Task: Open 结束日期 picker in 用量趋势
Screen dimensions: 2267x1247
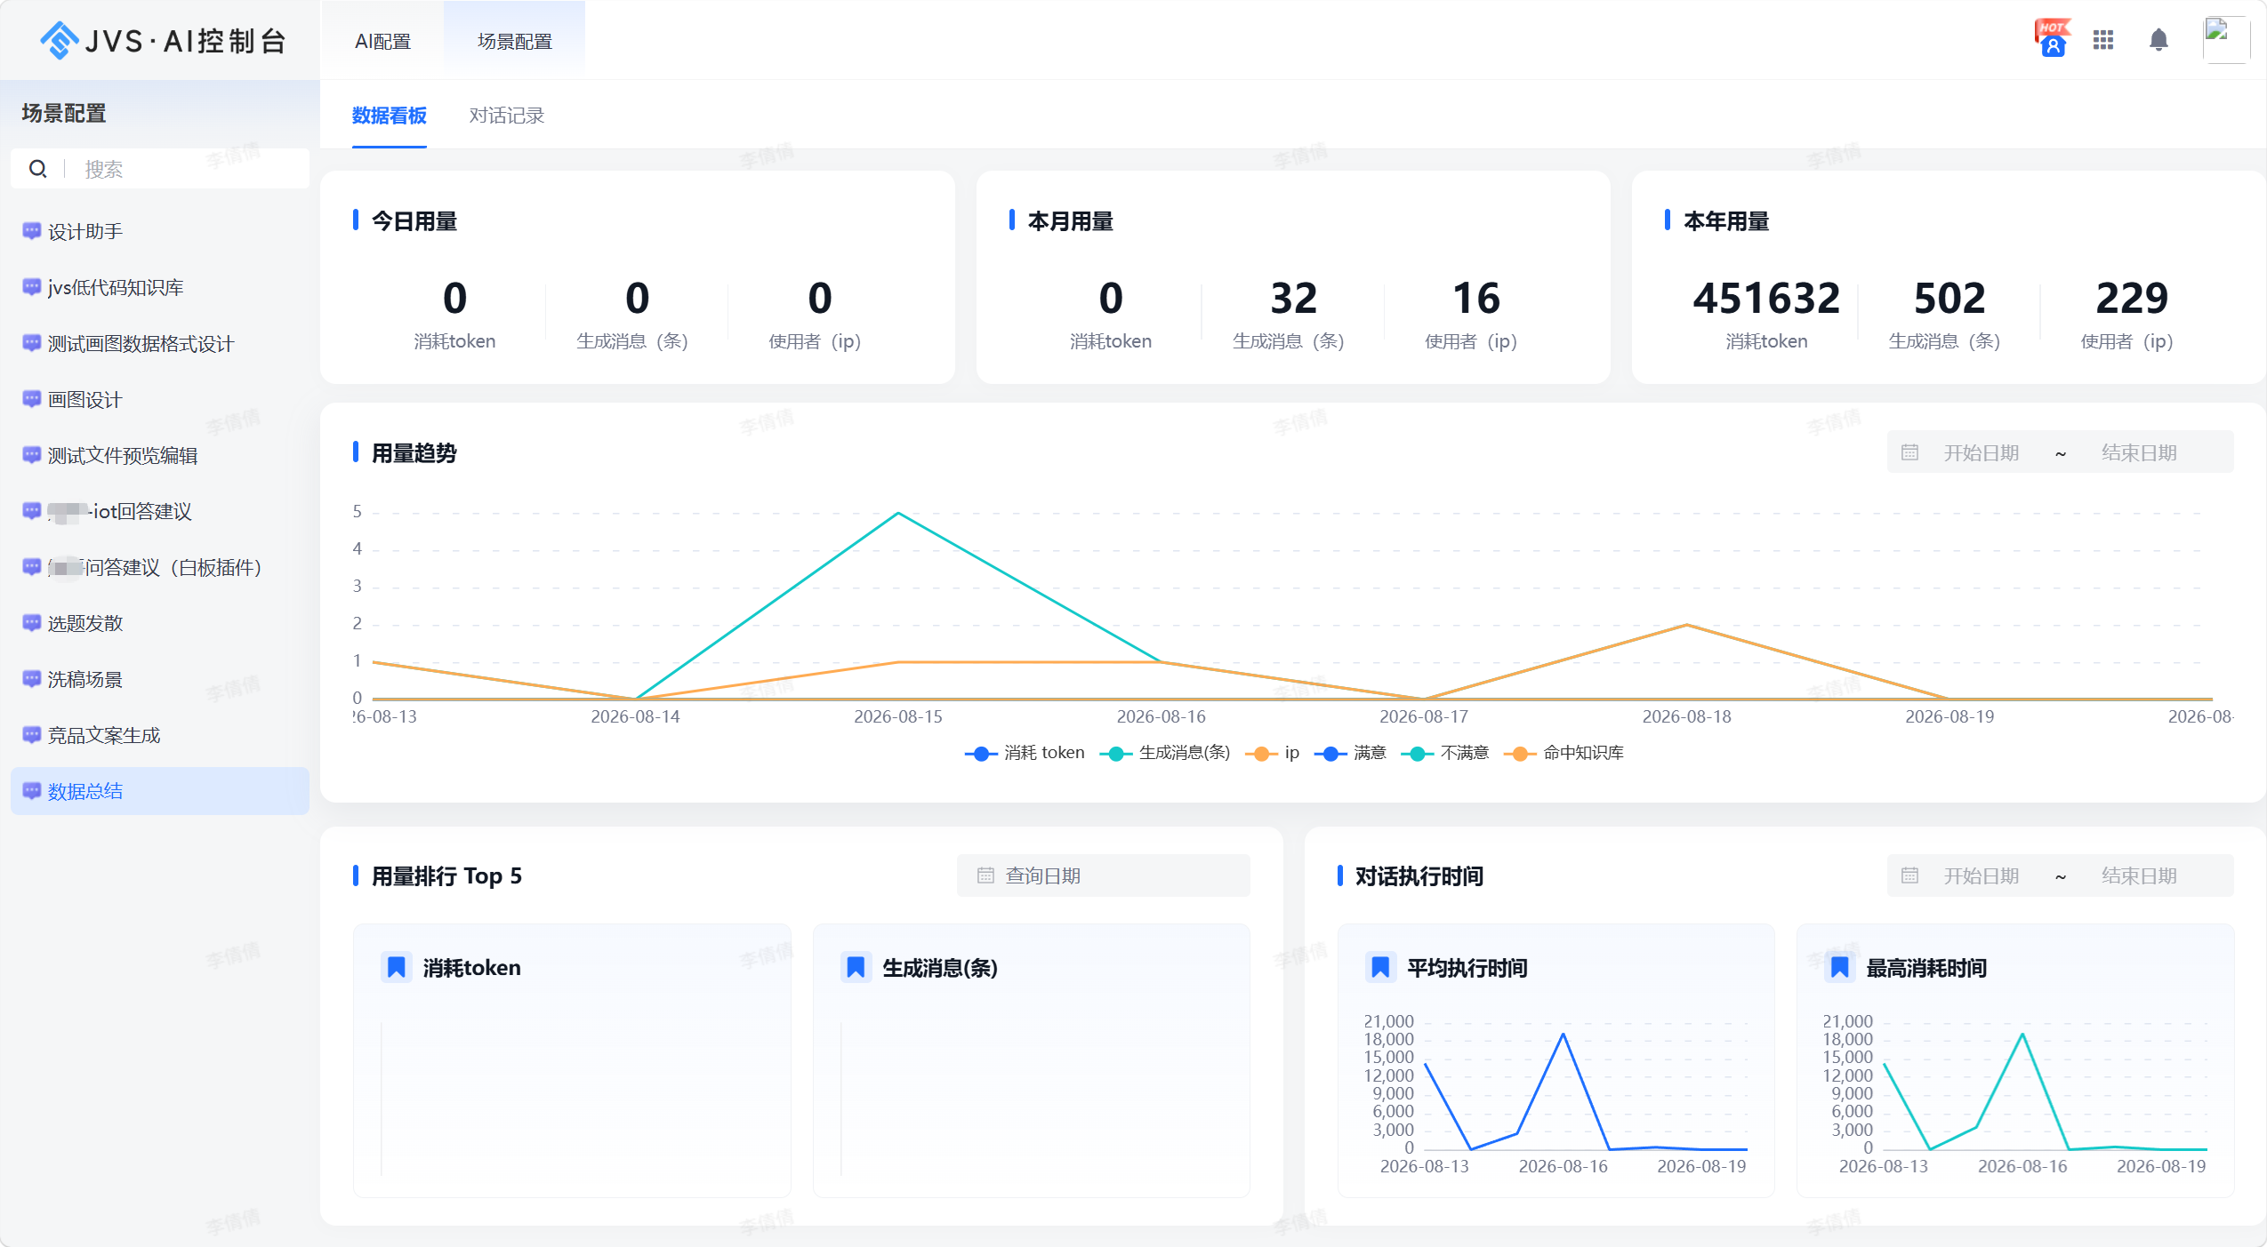Action: [x=2139, y=452]
